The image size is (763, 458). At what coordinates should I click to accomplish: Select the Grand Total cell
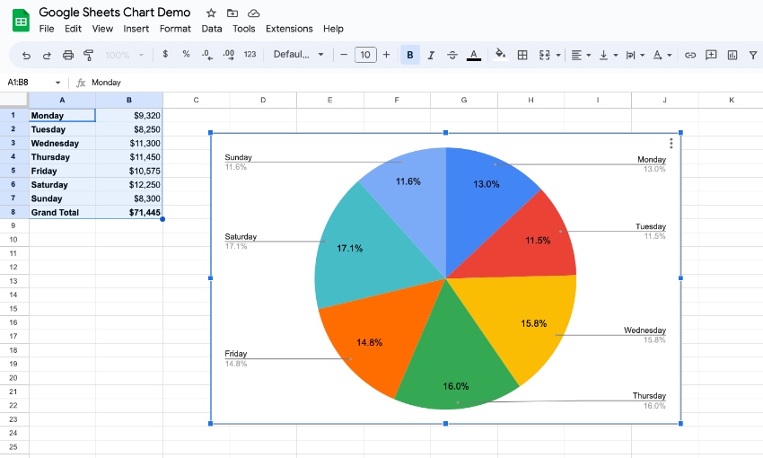[62, 212]
